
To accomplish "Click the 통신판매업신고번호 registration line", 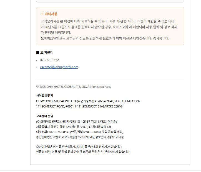I will tap(80, 137).
